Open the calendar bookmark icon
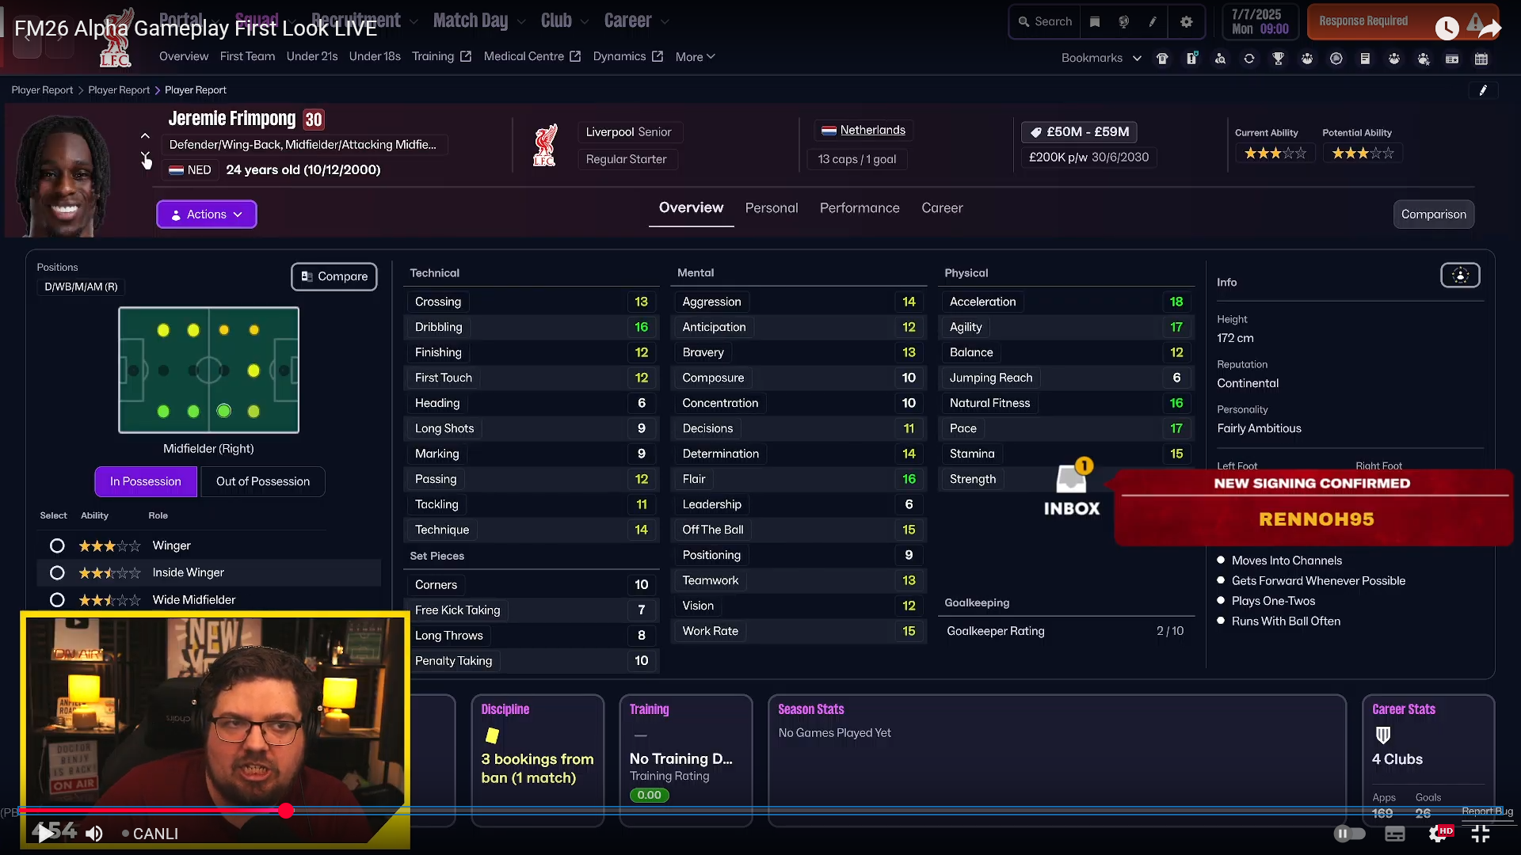1521x855 pixels. coord(1481,59)
